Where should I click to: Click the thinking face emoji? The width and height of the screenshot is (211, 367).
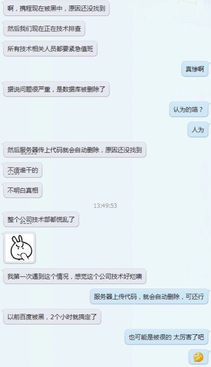198,358
